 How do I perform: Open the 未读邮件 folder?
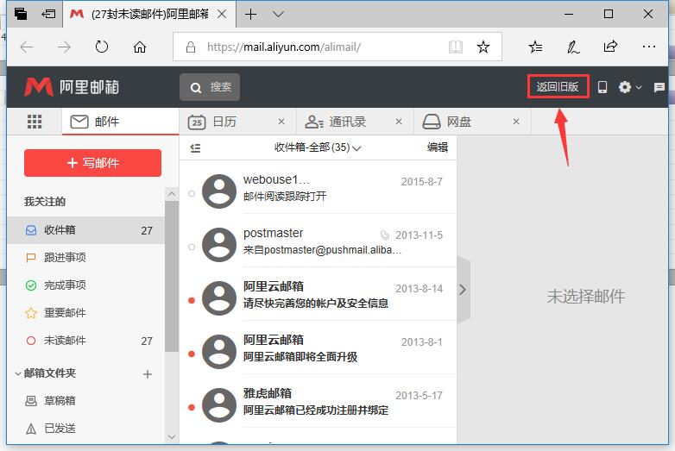(85, 341)
